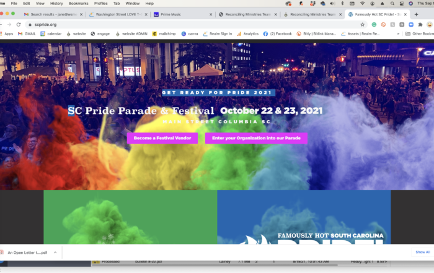Viewport: 434px width, 273px height.
Task: Open the Other Bookmarks folder
Action: point(419,33)
